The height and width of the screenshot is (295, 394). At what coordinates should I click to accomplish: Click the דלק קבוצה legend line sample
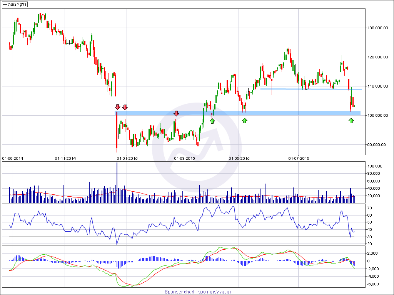(5, 5)
